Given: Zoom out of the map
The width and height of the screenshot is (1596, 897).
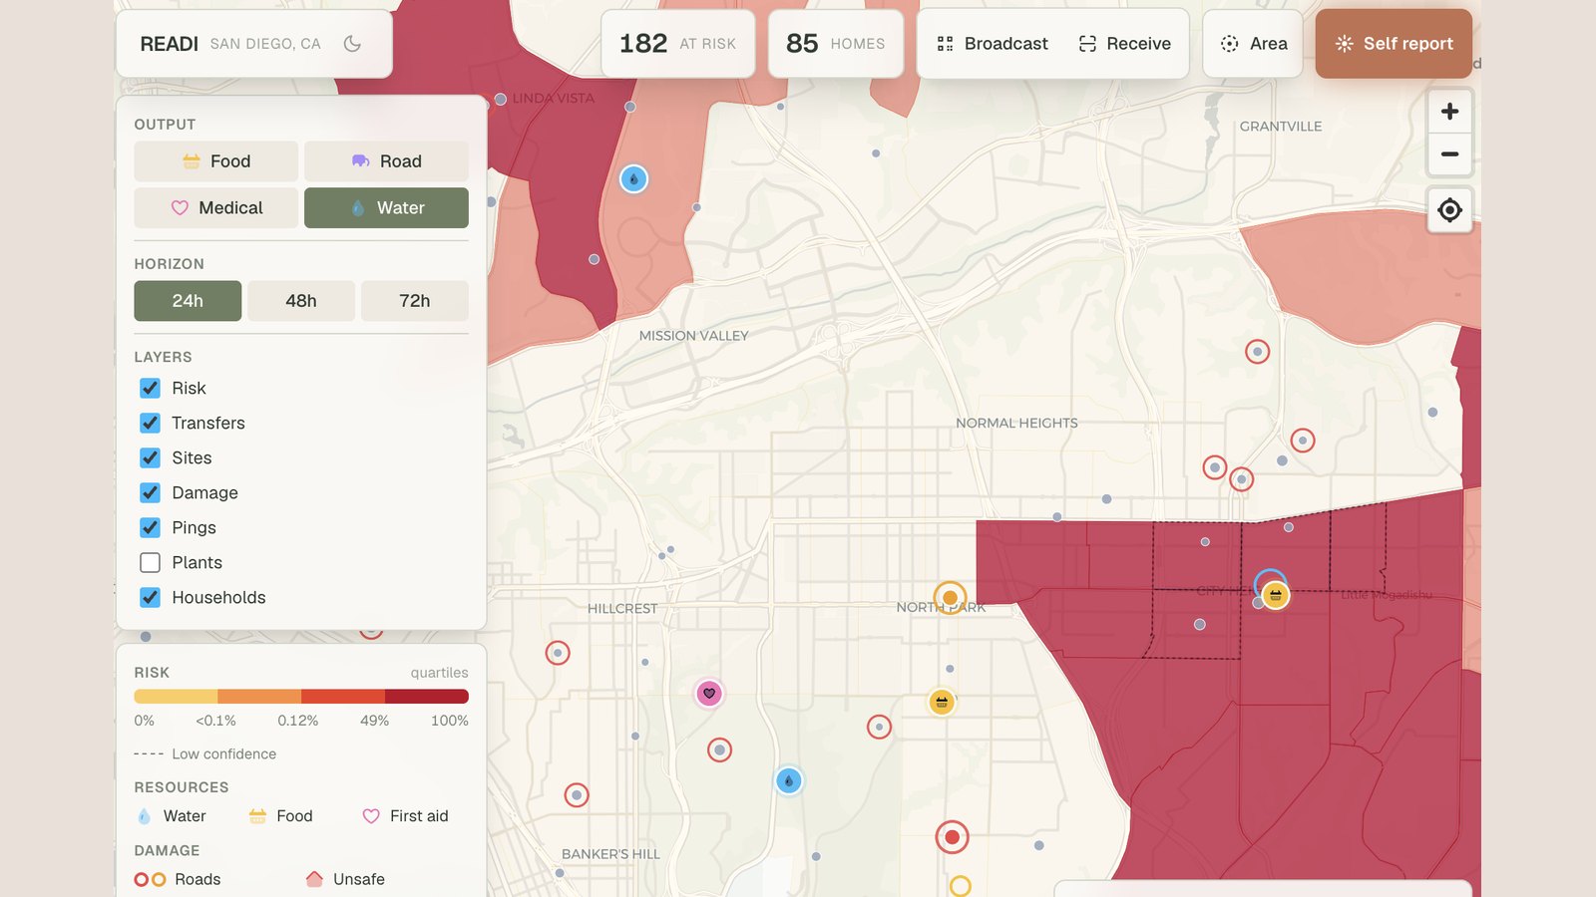Looking at the screenshot, I should point(1449,154).
